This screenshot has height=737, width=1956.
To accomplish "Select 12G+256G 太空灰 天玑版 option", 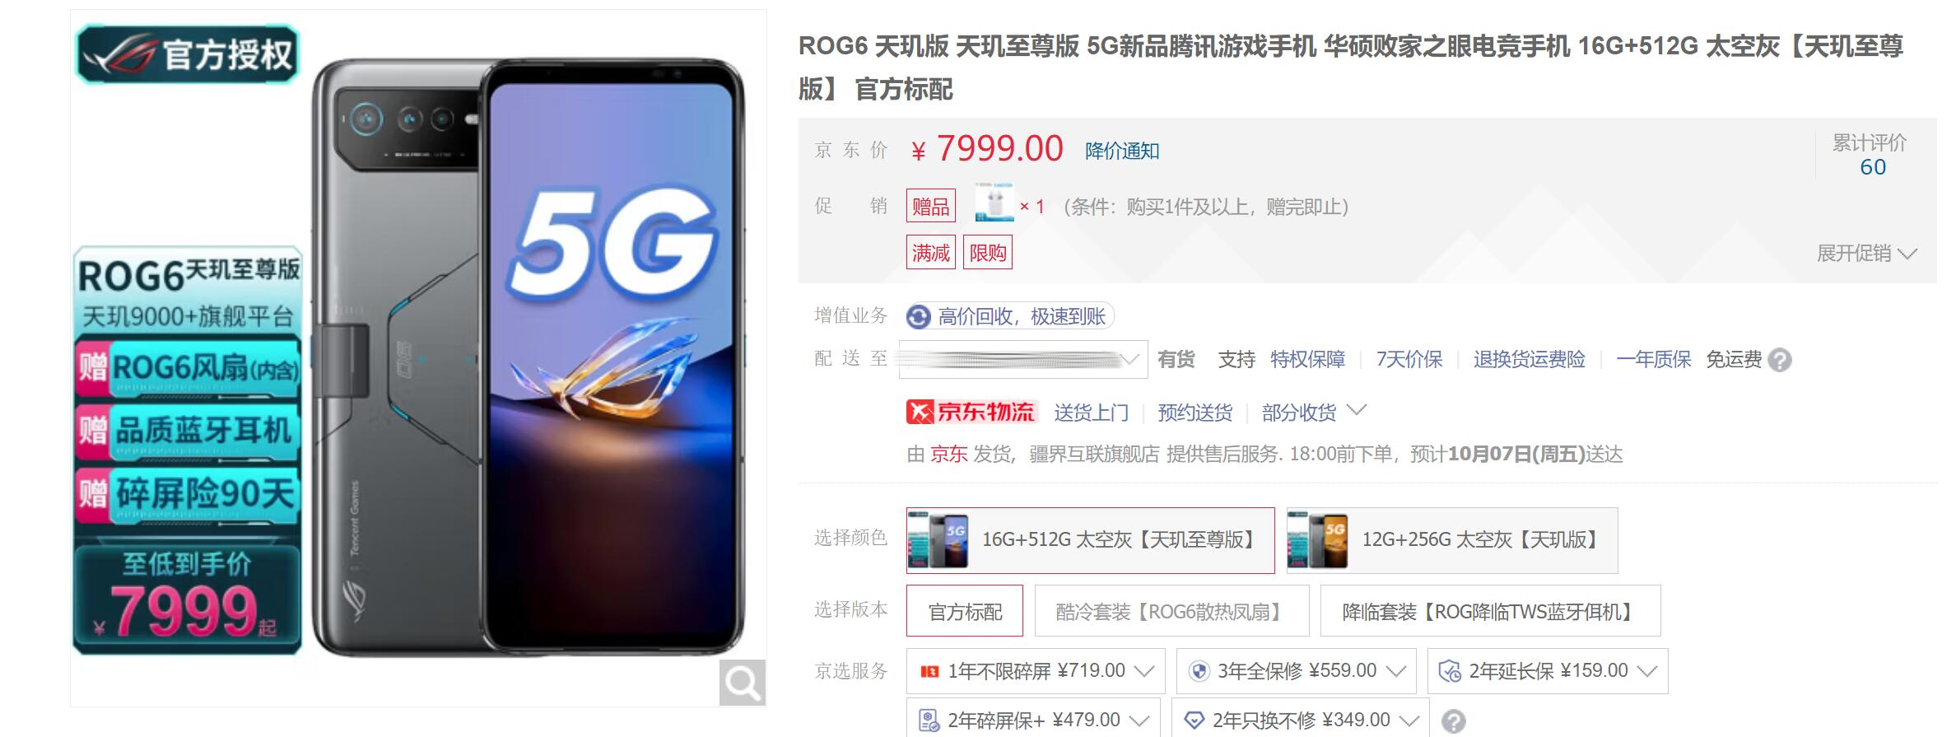I will click(1452, 540).
